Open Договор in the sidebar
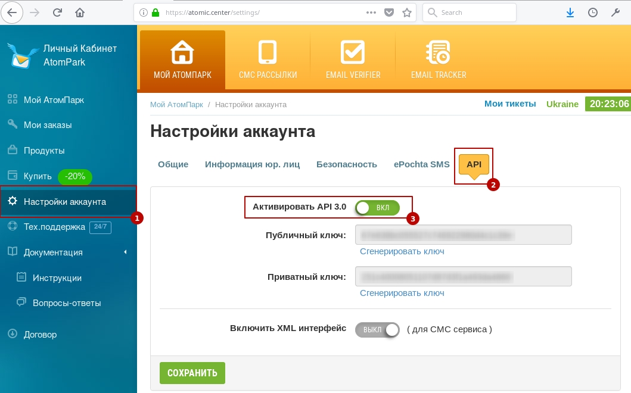The image size is (631, 393). tap(40, 335)
